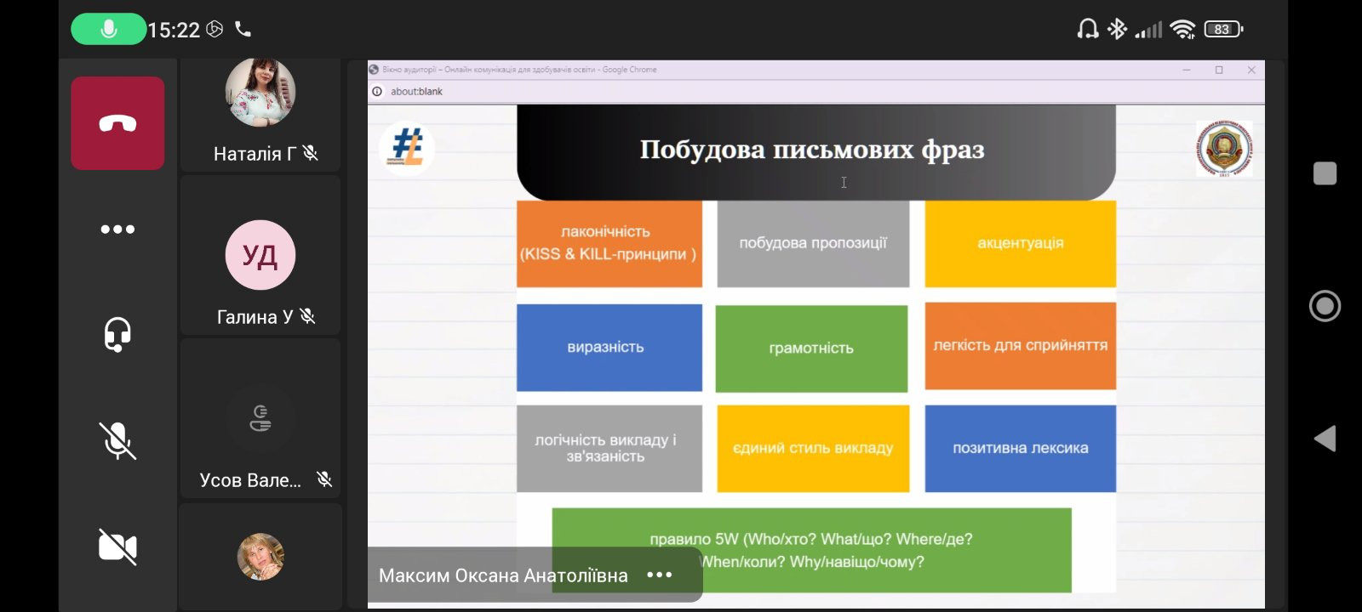Screen dimensions: 1362x612
Task: Tap the green microphone status pill
Action: (x=108, y=29)
